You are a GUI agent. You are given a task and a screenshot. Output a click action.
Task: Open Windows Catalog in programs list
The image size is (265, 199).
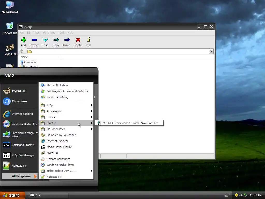pos(66,97)
